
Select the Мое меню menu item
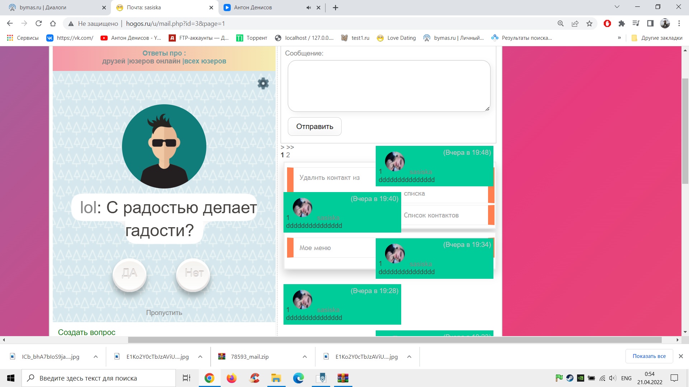click(315, 248)
